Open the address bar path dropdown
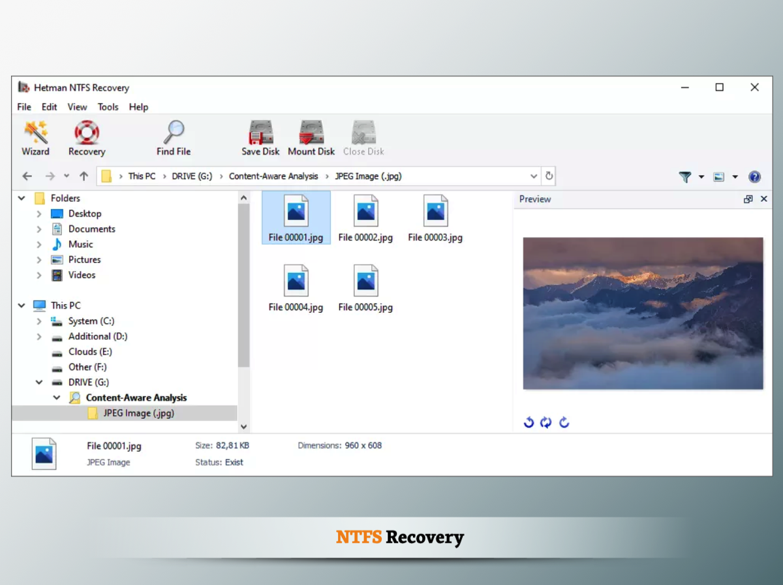The image size is (783, 585). [x=534, y=176]
